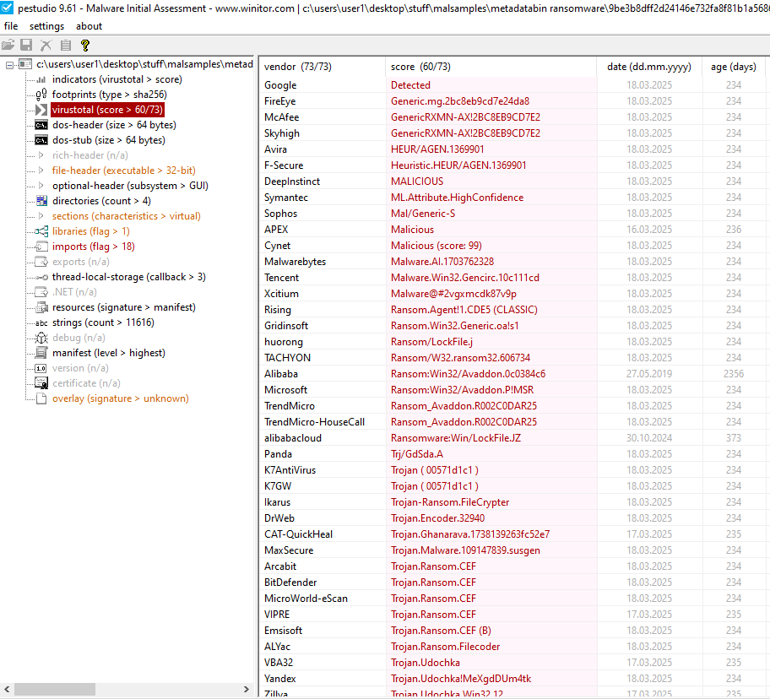Click the overlay page icon
770x699 pixels.
pyautogui.click(x=41, y=398)
